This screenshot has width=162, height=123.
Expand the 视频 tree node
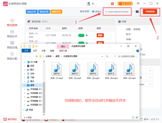pyautogui.click(x=25, y=66)
